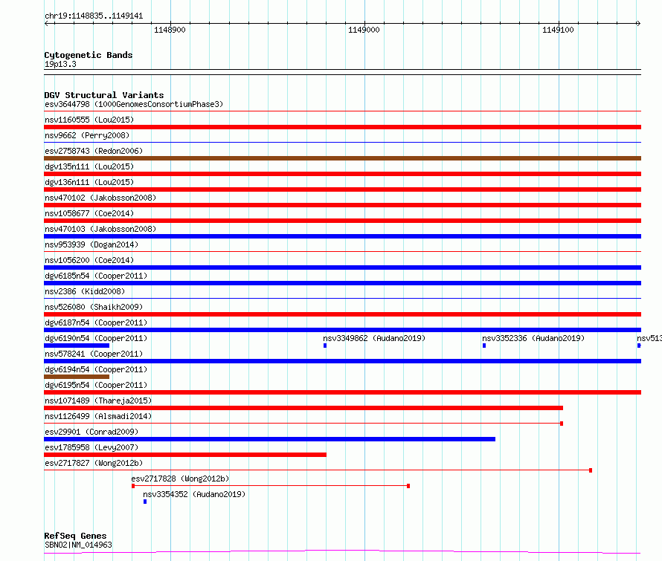Viewport: 662px width, 561px height.
Task: Select the red end marker of nsv1126499
Action: (x=562, y=424)
